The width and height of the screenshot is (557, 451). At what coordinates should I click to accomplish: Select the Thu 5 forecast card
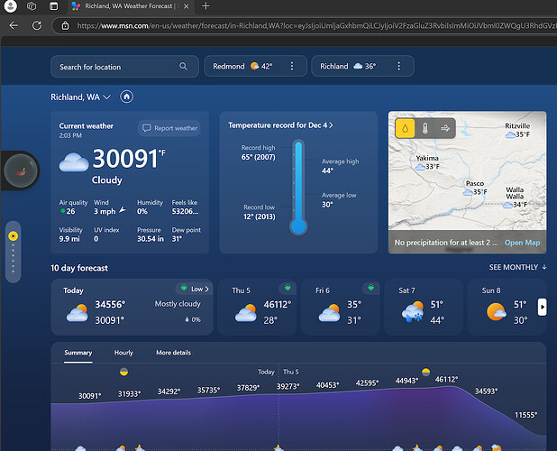point(257,307)
